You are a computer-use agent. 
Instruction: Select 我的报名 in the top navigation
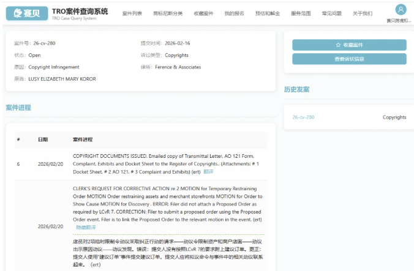[x=234, y=13]
